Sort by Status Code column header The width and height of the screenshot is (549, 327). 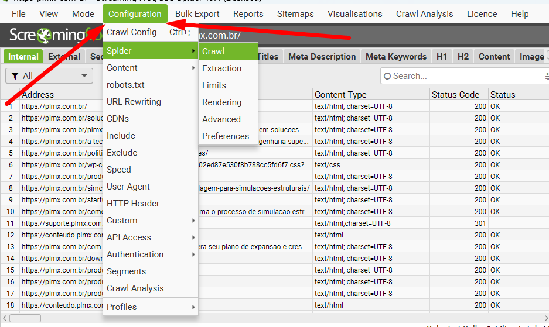point(459,95)
